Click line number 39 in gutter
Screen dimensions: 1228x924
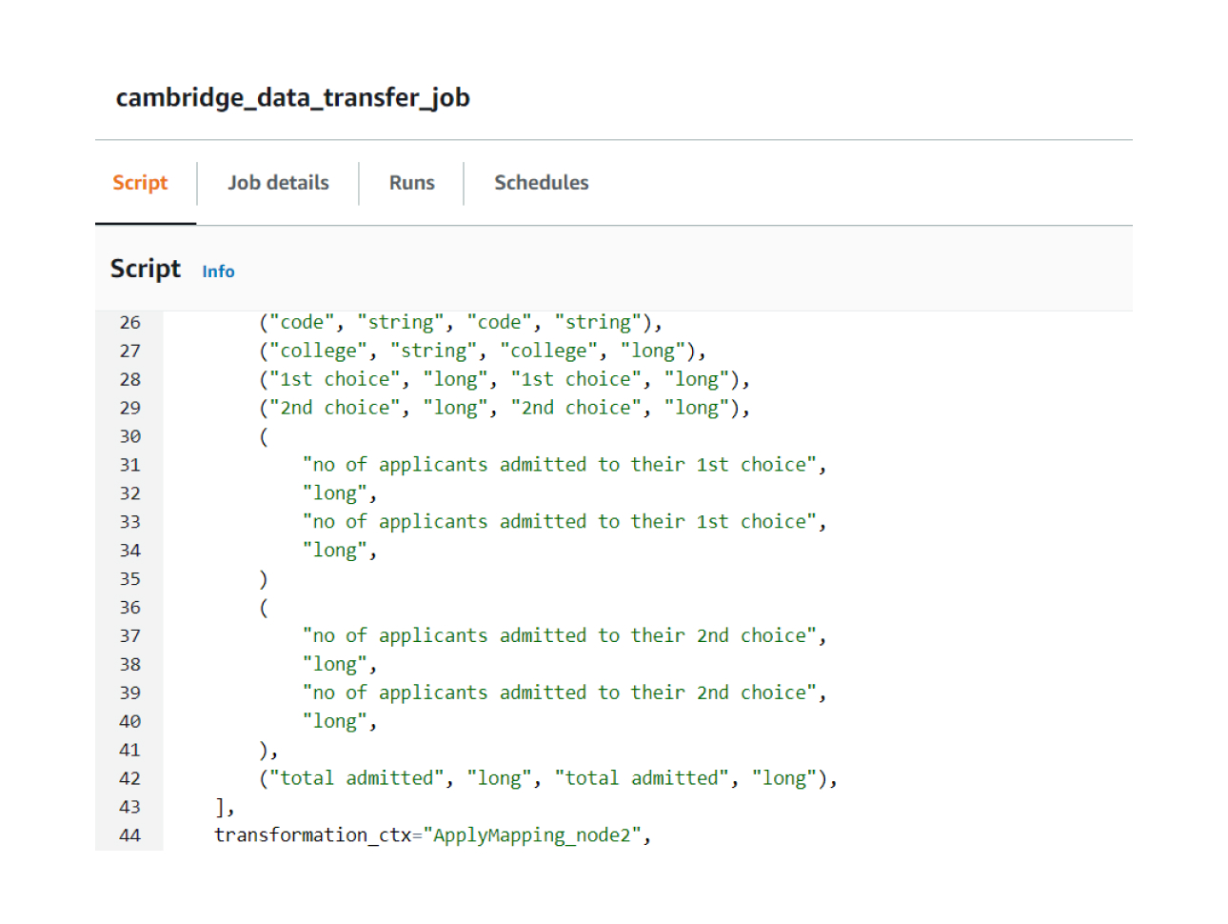pos(129,693)
